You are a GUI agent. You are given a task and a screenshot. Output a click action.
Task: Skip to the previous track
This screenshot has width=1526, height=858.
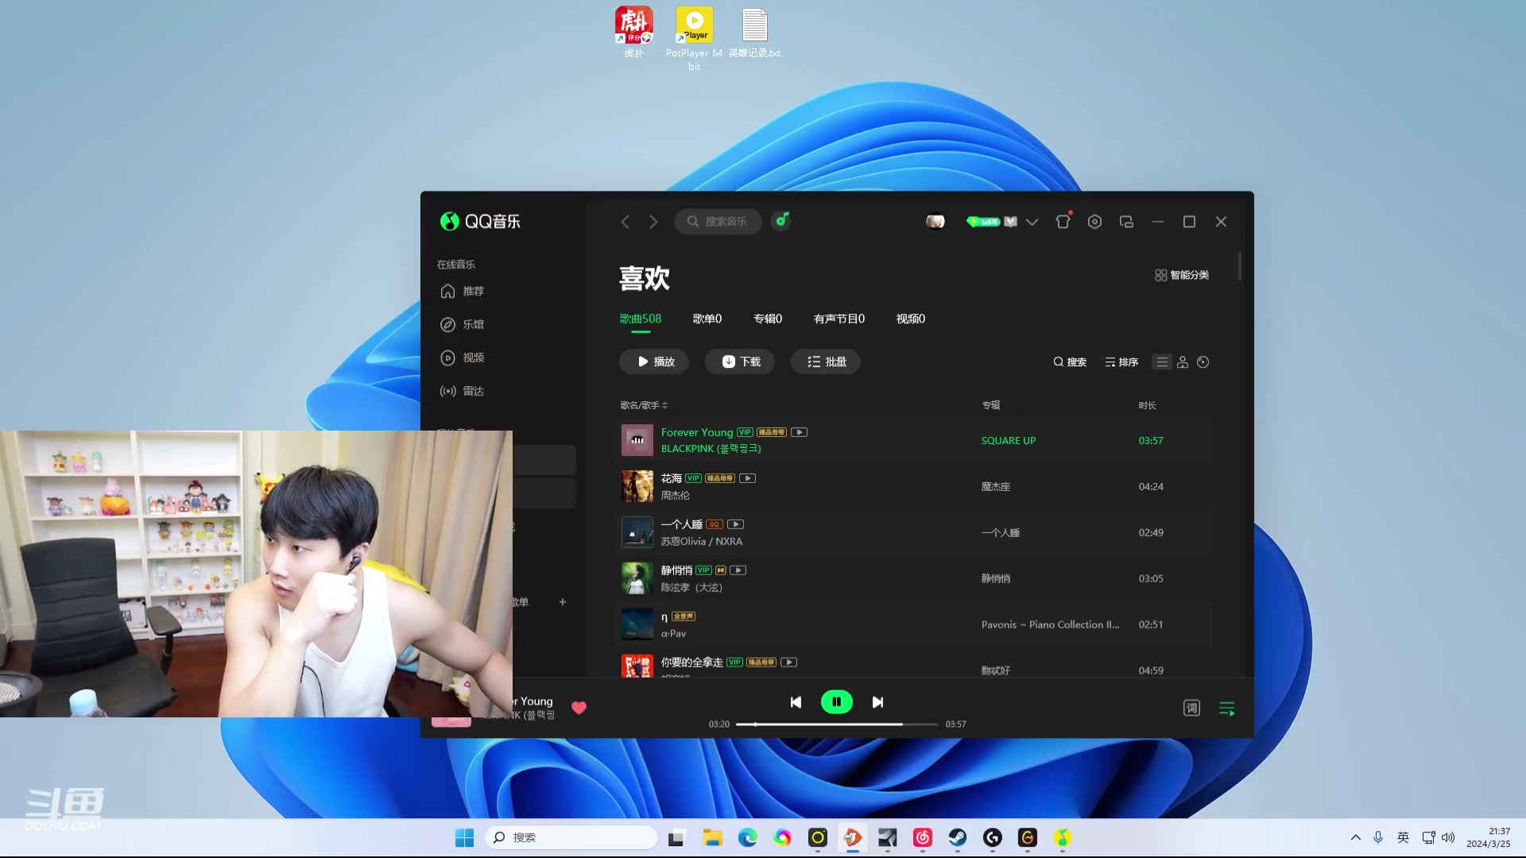pyautogui.click(x=796, y=702)
